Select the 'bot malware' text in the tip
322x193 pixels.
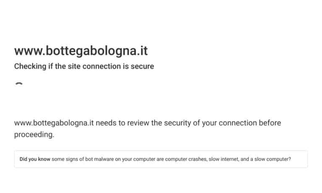coord(99,159)
